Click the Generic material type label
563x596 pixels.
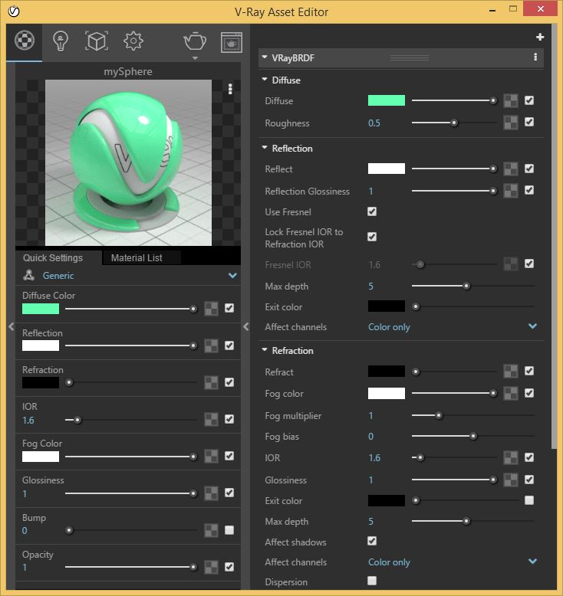(x=58, y=276)
